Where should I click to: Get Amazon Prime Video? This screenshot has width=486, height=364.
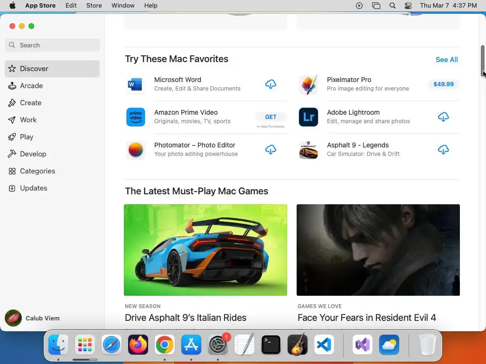[271, 117]
